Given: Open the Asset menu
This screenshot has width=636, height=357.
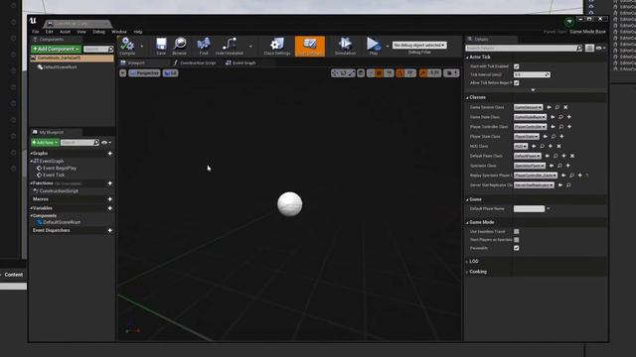Looking at the screenshot, I should pos(65,32).
